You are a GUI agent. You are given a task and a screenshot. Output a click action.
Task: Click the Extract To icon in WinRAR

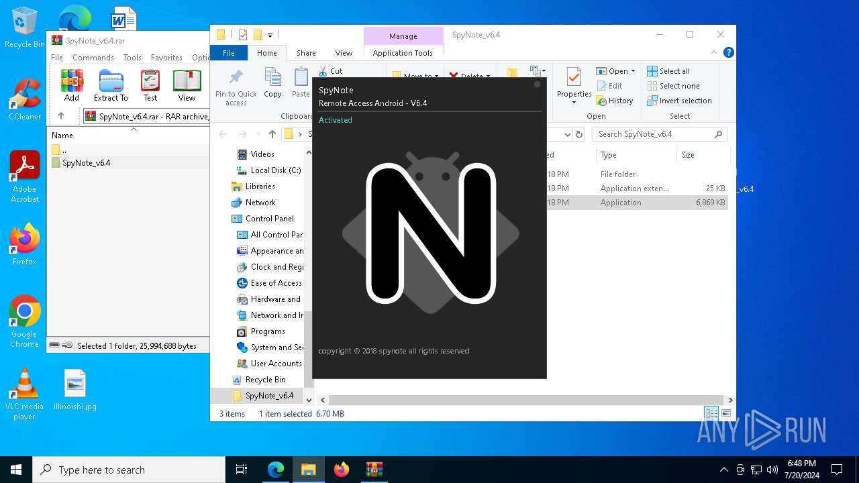coord(111,85)
